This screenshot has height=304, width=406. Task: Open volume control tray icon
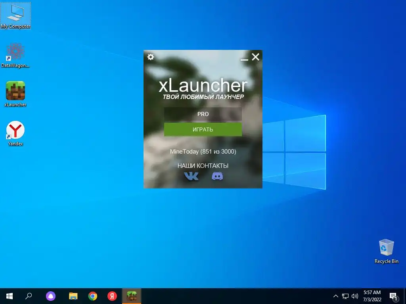point(355,296)
